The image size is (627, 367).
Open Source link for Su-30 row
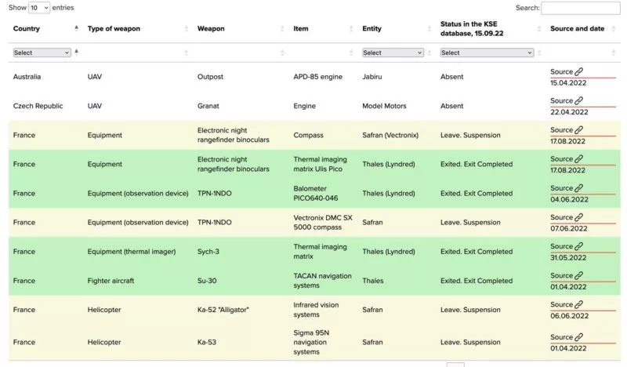point(566,276)
